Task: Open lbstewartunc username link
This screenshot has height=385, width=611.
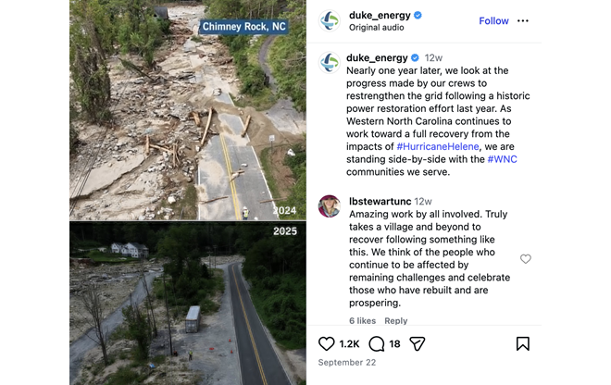Action: pyautogui.click(x=380, y=201)
